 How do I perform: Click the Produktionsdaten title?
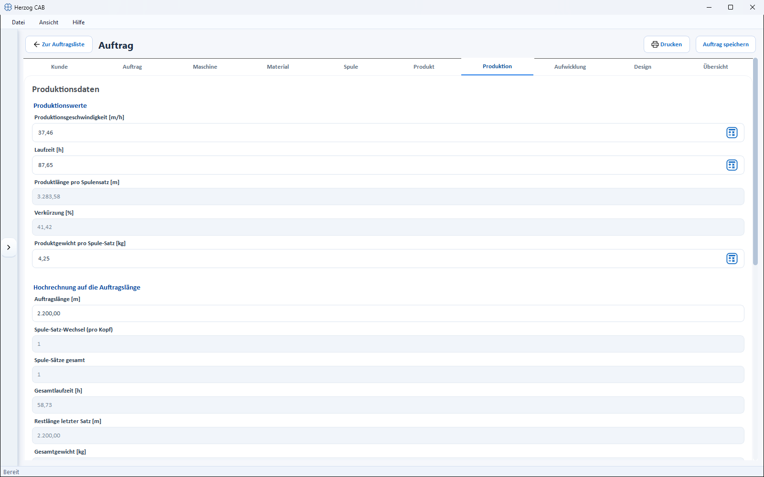tap(66, 89)
